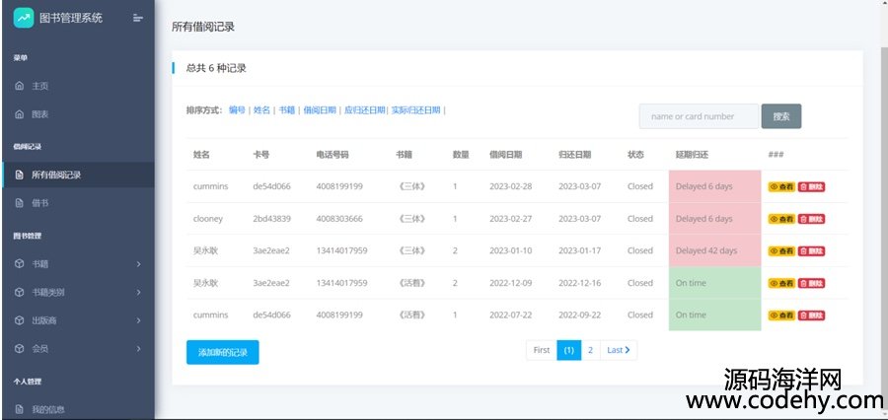This screenshot has width=888, height=420.
Task: Delete clooney's borrow record
Action: point(811,219)
